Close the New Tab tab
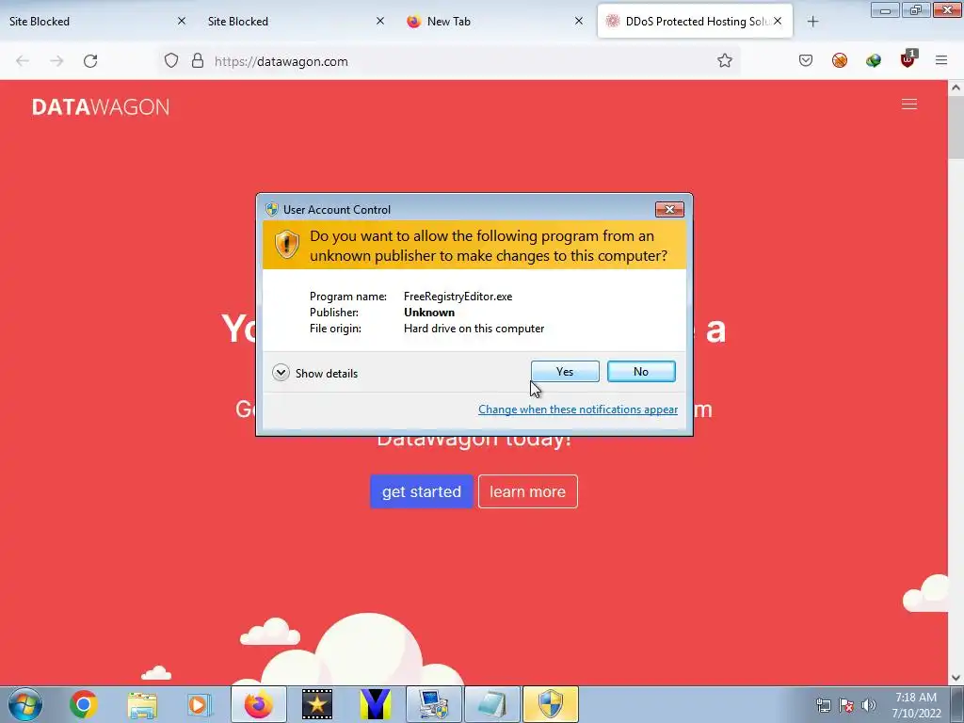Viewport: 964px width, 723px height. (579, 22)
